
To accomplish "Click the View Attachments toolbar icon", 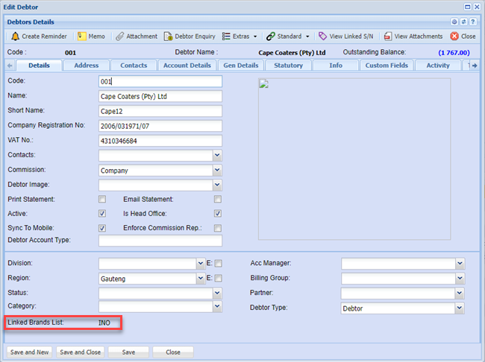I will click(388, 36).
